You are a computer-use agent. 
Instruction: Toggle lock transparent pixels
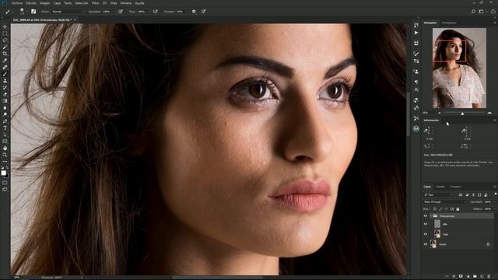coord(435,209)
